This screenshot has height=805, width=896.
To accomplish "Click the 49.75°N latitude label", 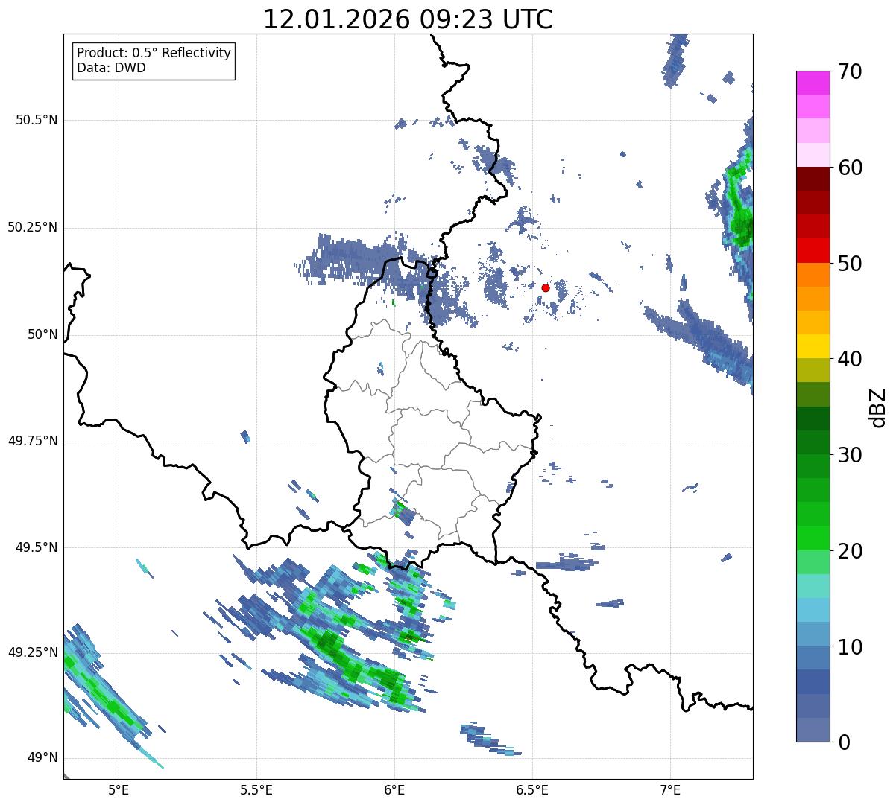I will 33,441.
